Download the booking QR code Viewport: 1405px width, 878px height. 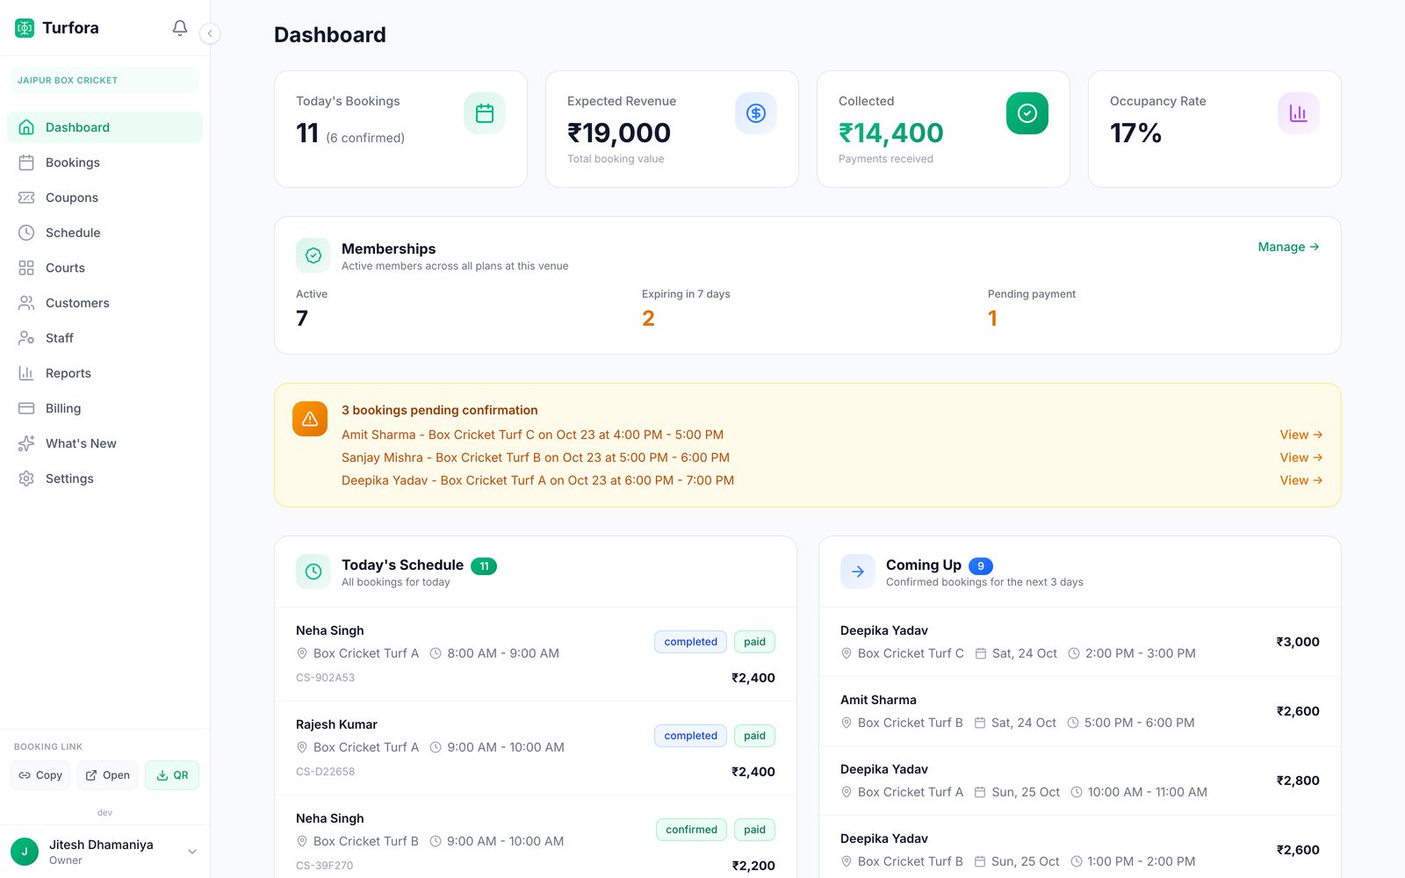[172, 775]
